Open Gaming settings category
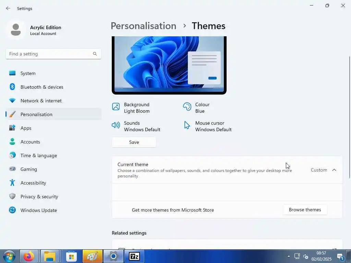The width and height of the screenshot is (351, 263). [x=53, y=169]
